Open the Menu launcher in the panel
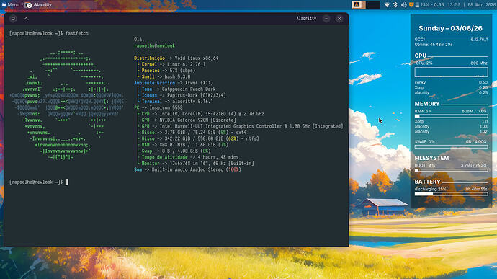Screen dimensions: 497x279 (x=11, y=5)
